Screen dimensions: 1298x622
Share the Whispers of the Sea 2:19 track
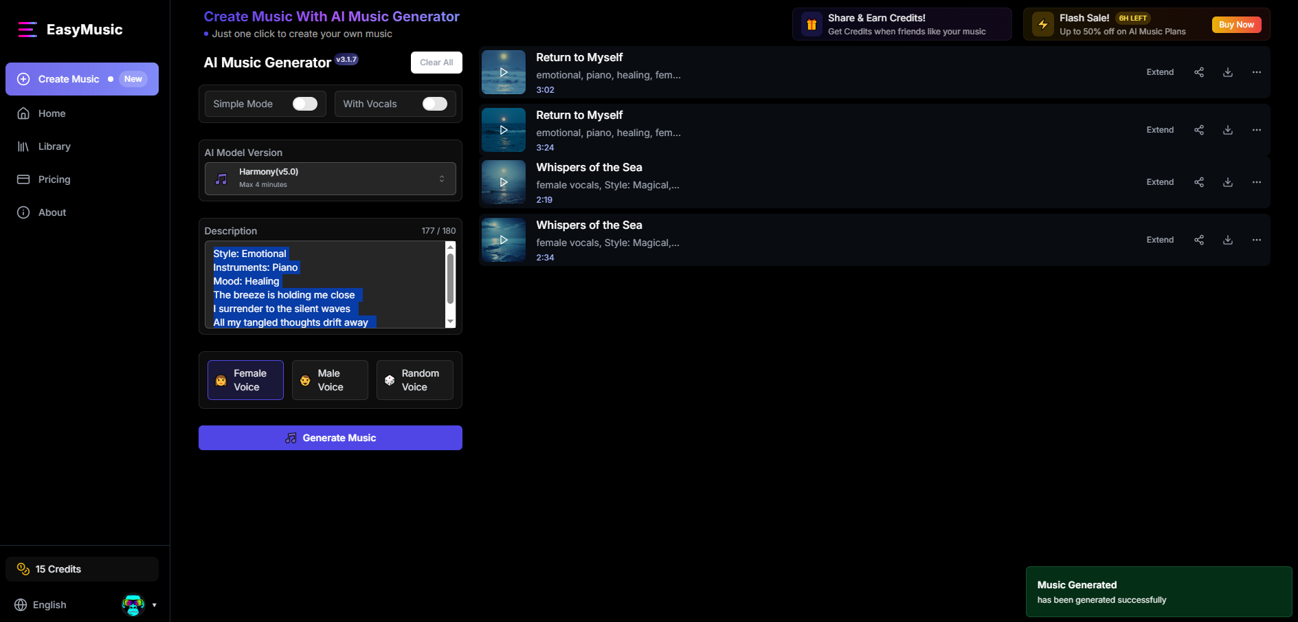(x=1199, y=182)
